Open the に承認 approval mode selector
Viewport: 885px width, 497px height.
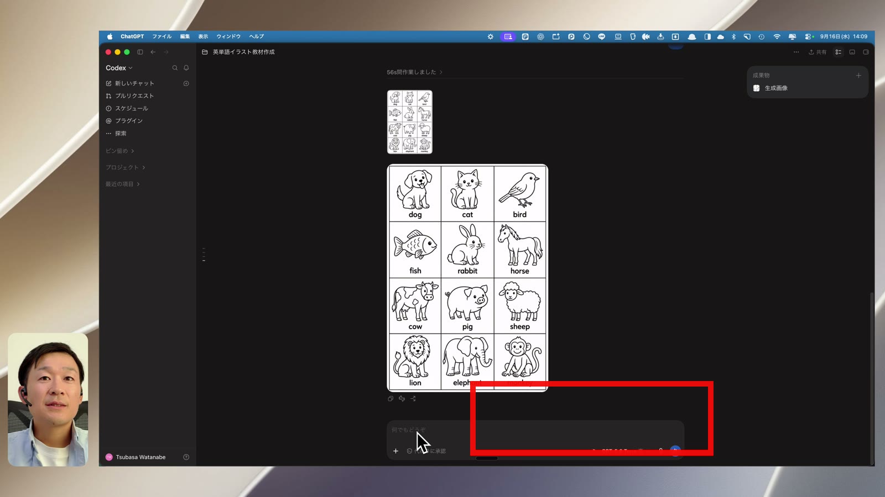(426, 451)
